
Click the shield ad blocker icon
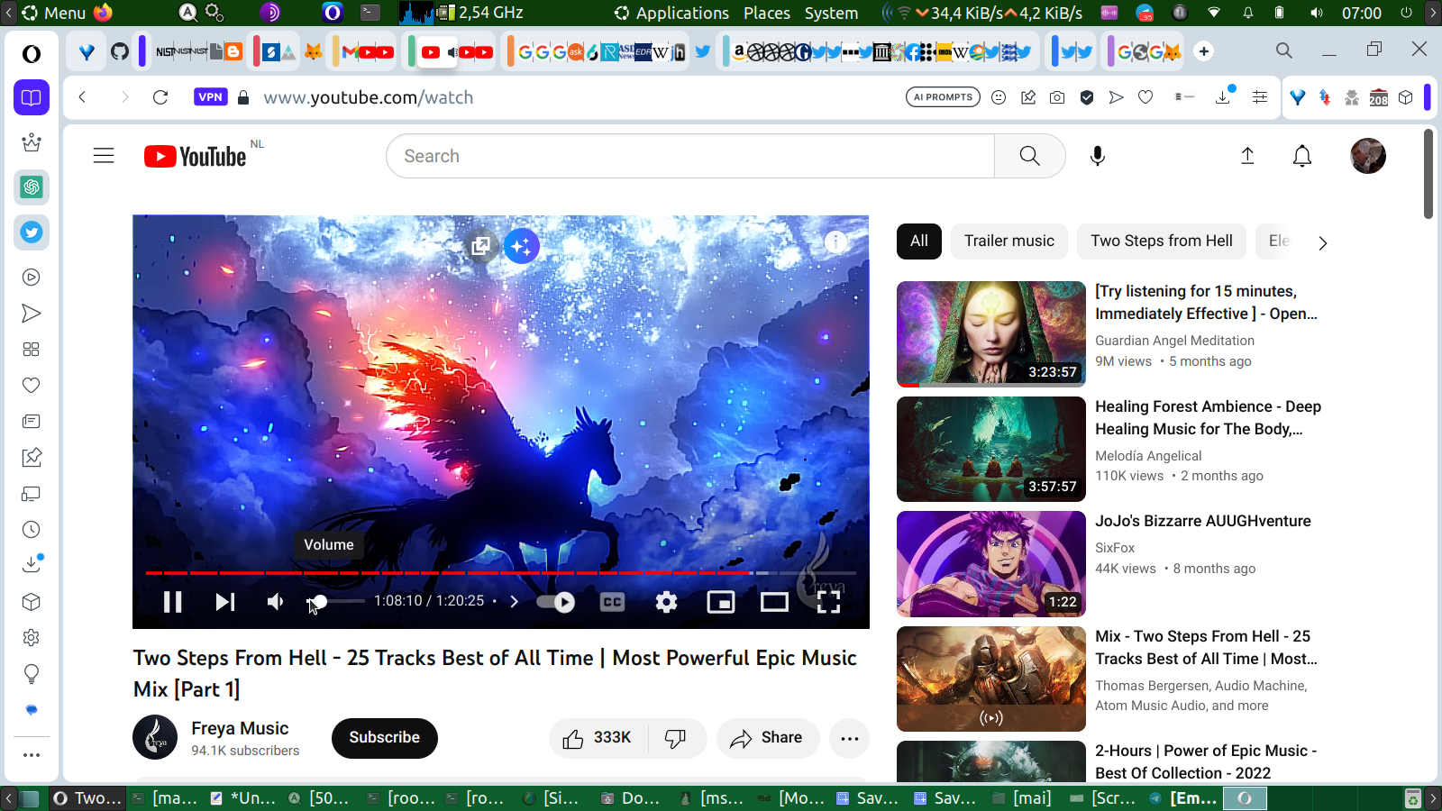click(1087, 97)
